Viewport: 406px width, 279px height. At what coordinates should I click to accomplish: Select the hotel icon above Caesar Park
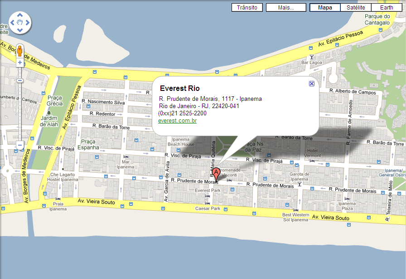[x=208, y=203]
